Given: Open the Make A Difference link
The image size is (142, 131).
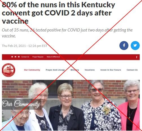Looking at the screenshot, I should point(53,57).
